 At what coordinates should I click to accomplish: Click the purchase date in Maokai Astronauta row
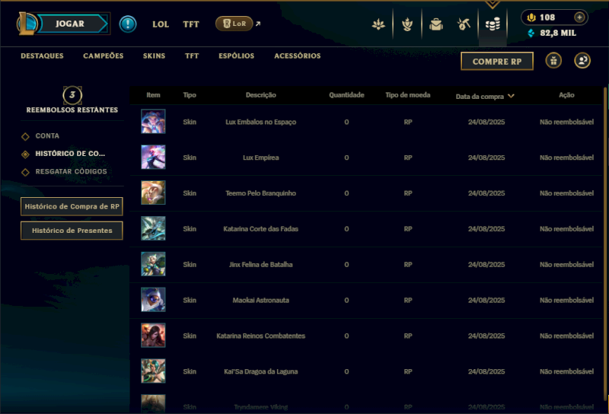click(x=486, y=300)
